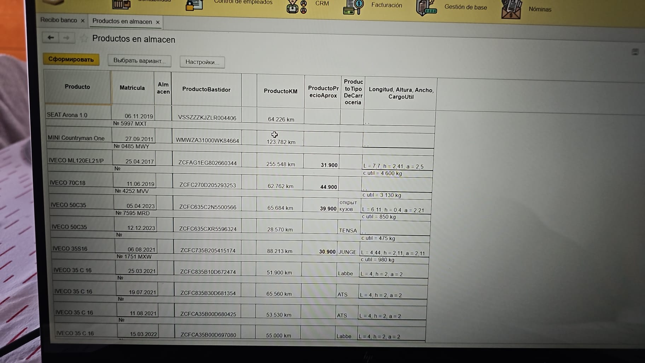Click the ProductoKM column header

click(280, 91)
